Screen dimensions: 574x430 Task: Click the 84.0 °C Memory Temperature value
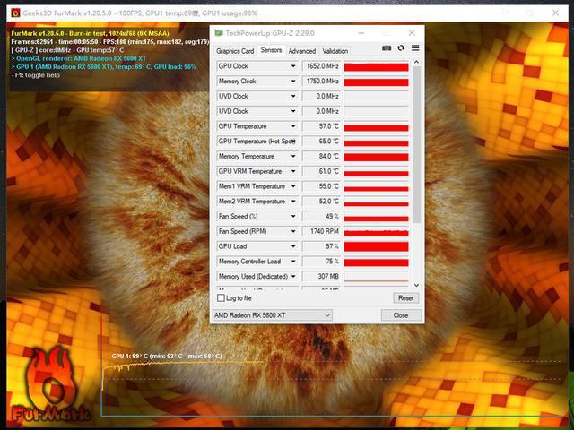click(x=321, y=156)
